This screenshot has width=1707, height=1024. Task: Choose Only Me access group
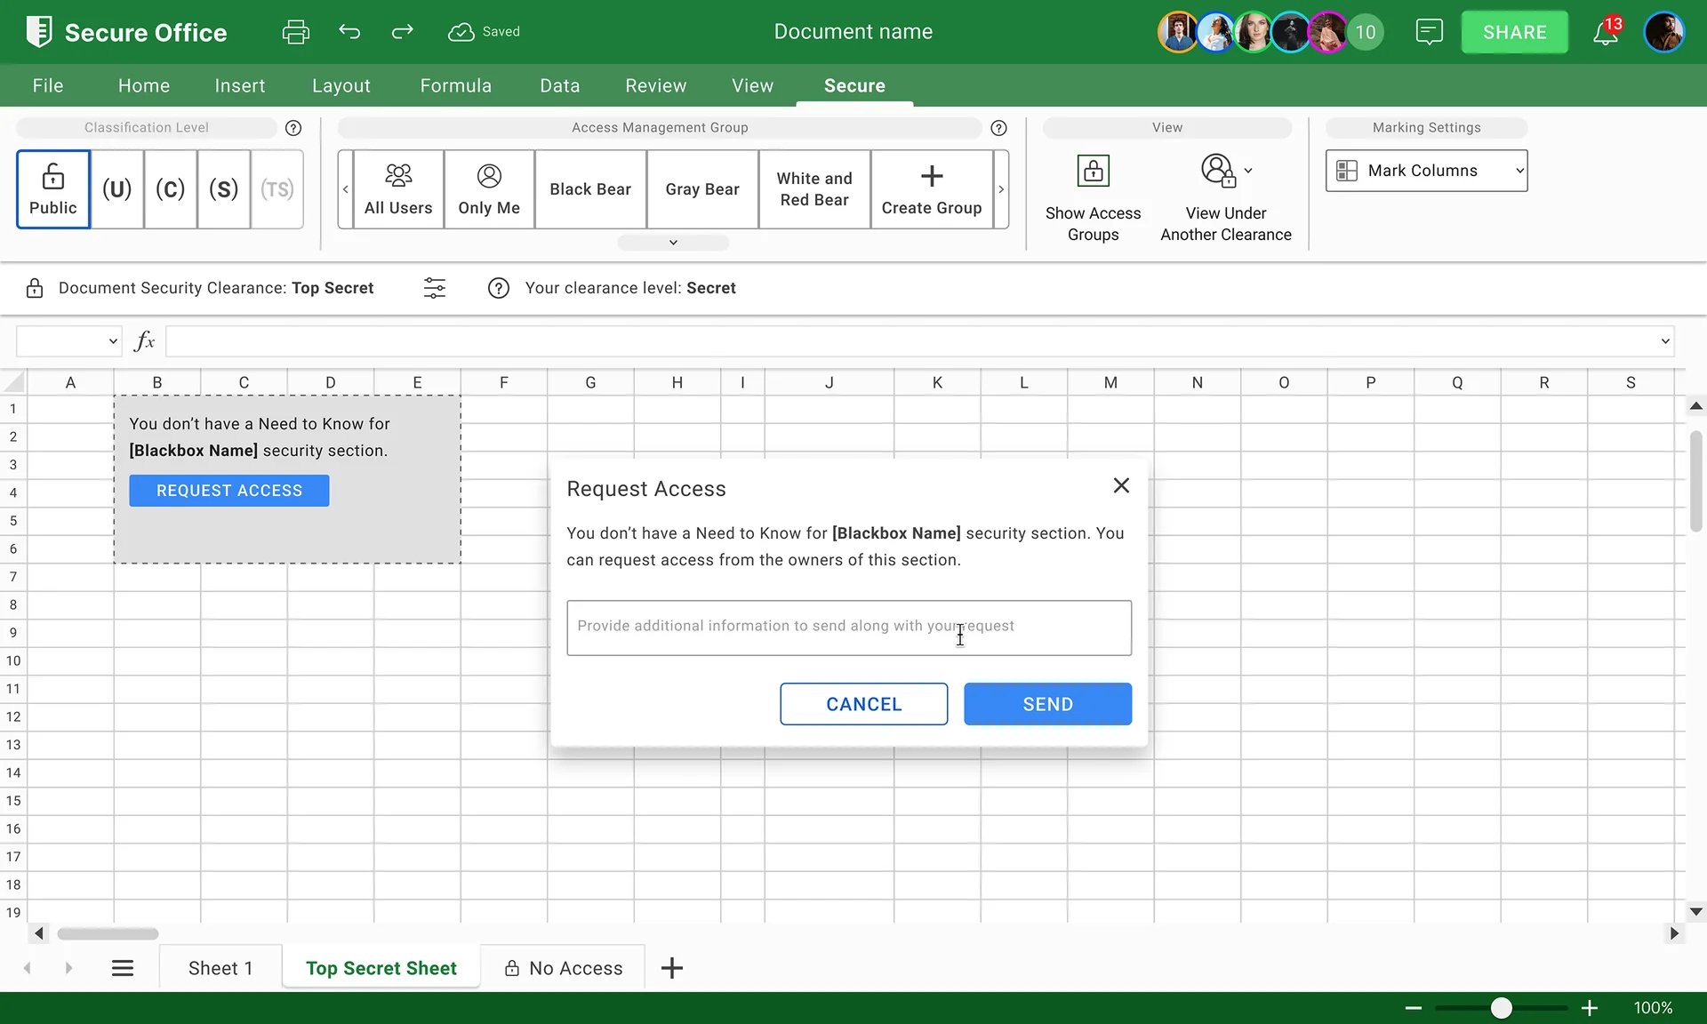489,189
